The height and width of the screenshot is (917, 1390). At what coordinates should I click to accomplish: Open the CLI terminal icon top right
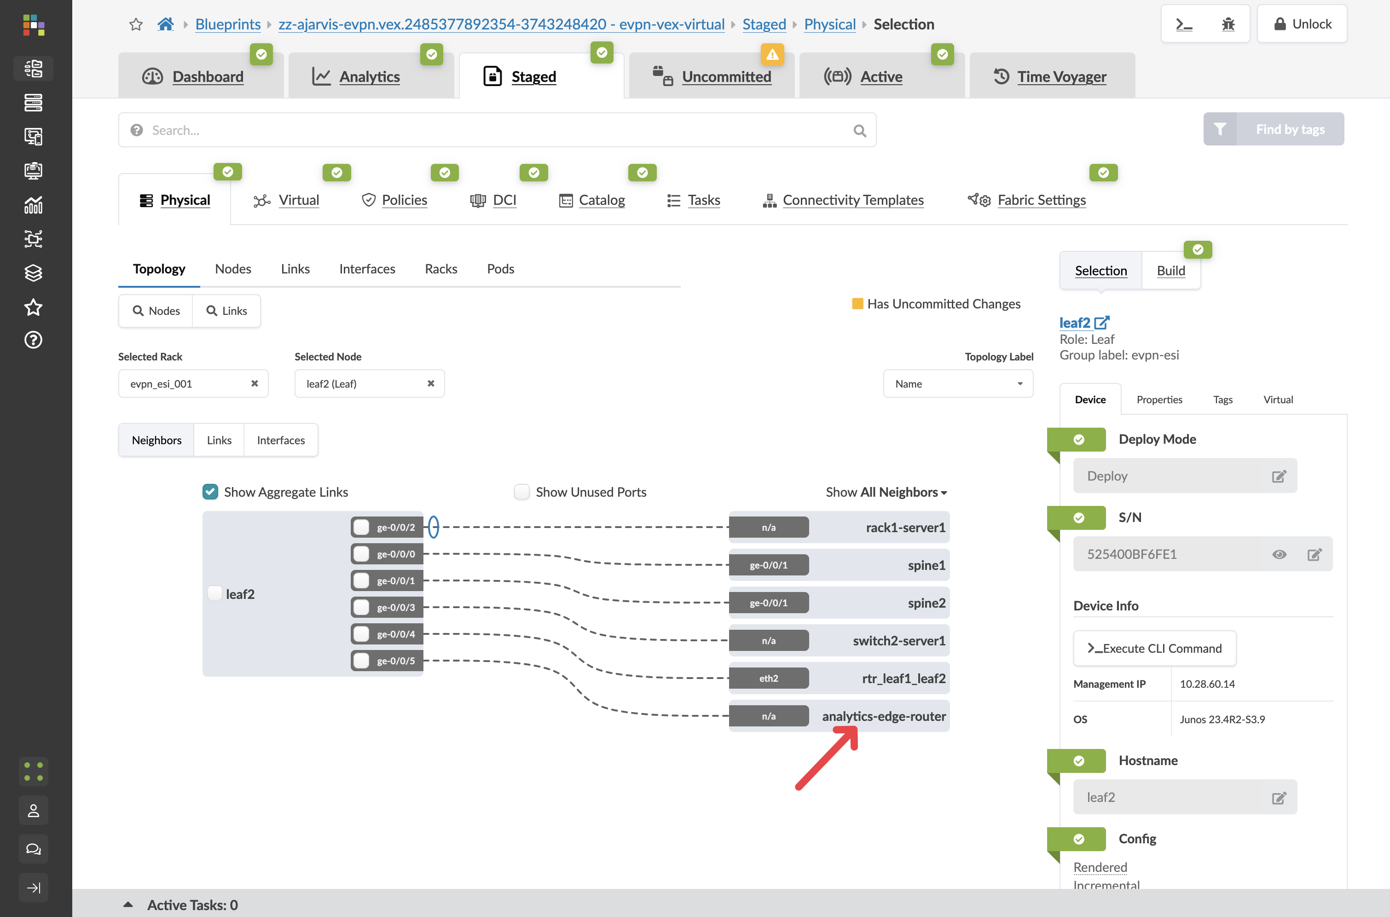[1184, 24]
